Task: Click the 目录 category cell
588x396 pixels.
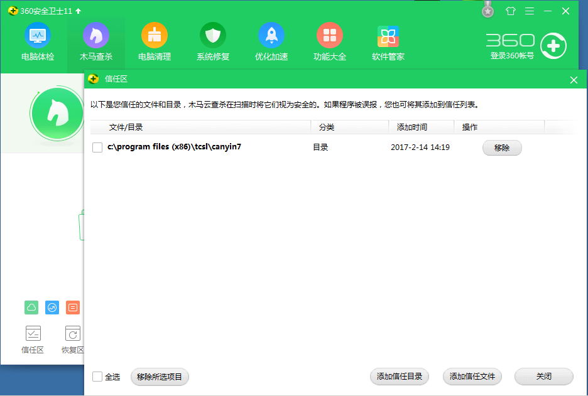Action: click(320, 147)
